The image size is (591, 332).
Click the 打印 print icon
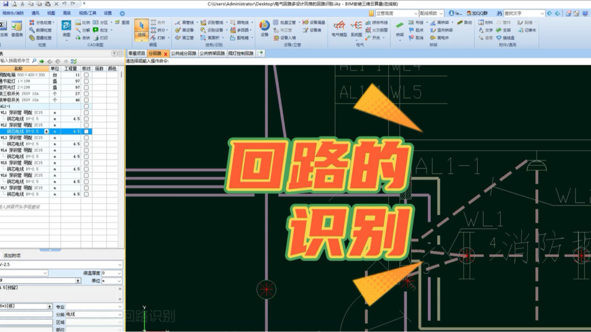(x=100, y=38)
